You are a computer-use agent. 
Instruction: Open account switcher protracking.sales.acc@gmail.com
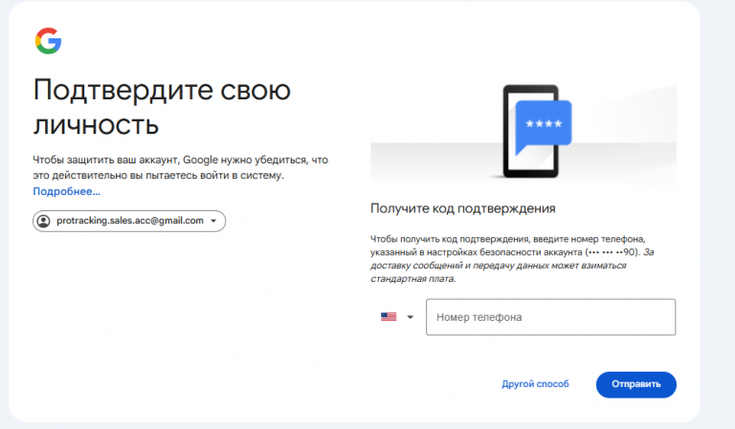129,221
